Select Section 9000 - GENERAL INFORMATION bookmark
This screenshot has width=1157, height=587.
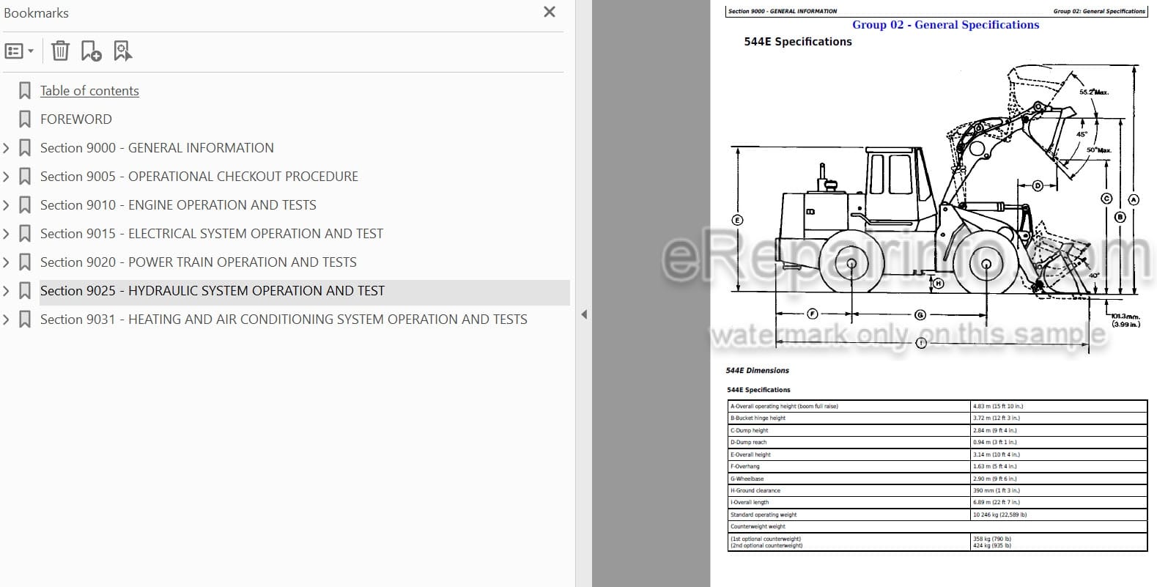click(x=157, y=148)
